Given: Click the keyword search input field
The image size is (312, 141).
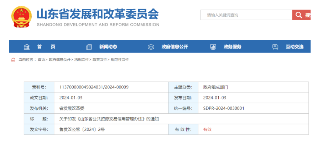Looking at the screenshot, I should pos(246,15).
